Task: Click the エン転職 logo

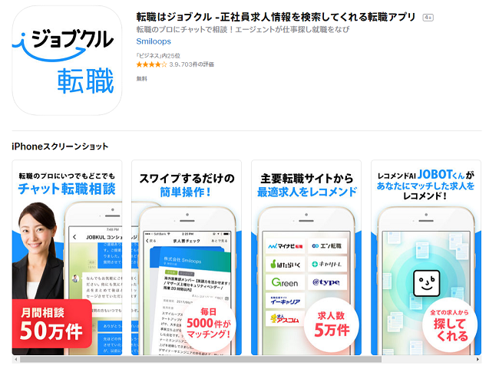Action: pos(326,245)
